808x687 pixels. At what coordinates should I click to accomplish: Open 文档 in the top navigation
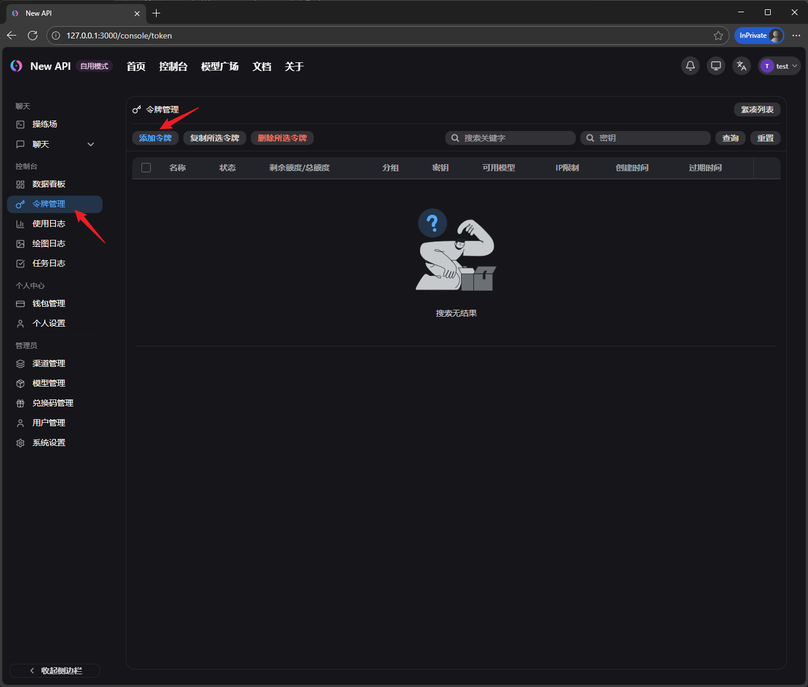261,66
